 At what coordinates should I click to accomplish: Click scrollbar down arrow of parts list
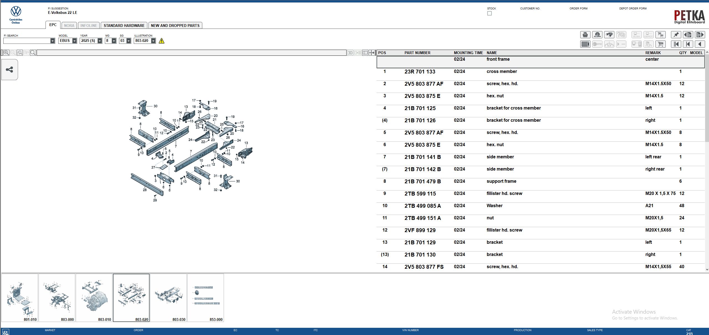tap(707, 269)
